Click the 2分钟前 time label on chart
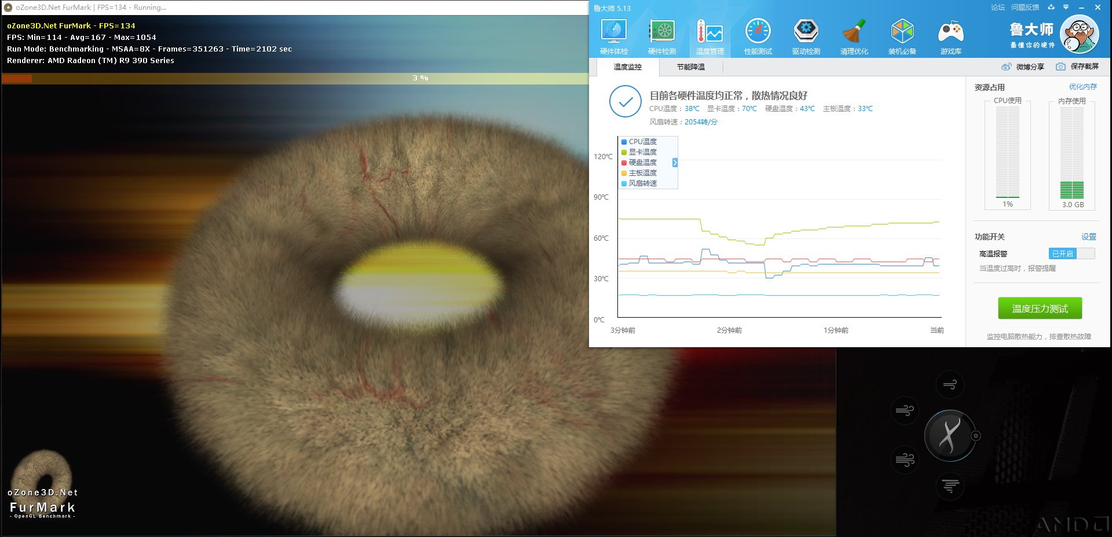This screenshot has height=537, width=1112. [x=729, y=330]
